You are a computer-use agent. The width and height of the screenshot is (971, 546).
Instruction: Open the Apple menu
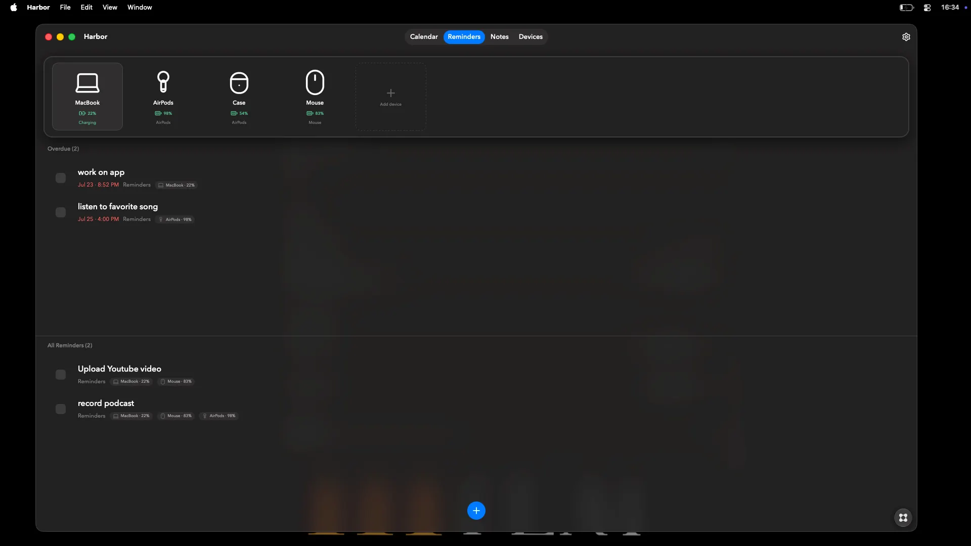pos(14,8)
